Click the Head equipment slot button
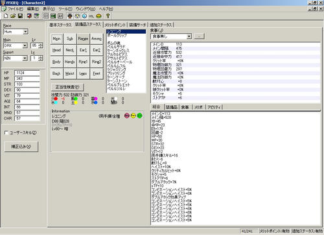 [56, 50]
